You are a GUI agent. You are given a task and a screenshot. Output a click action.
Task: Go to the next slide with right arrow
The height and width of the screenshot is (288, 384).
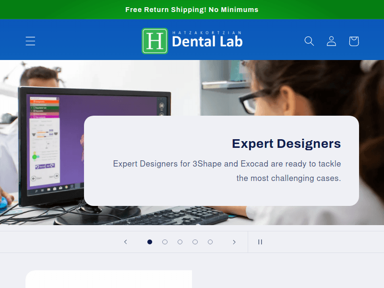click(234, 242)
